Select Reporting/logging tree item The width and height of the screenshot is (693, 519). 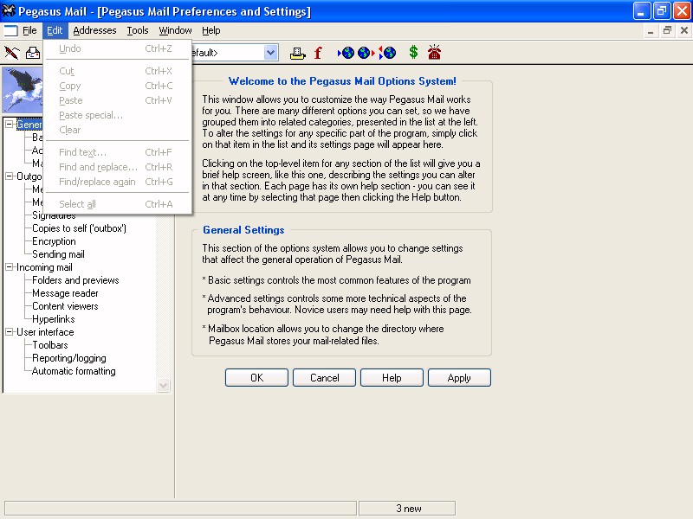coord(69,358)
